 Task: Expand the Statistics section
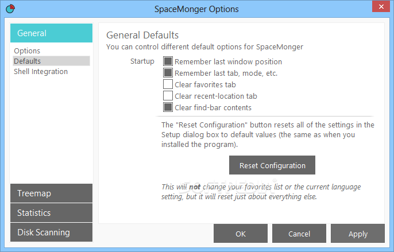click(51, 213)
